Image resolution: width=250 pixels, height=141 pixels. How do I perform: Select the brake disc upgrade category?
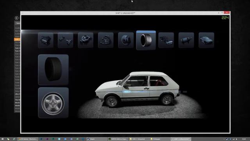point(126,40)
